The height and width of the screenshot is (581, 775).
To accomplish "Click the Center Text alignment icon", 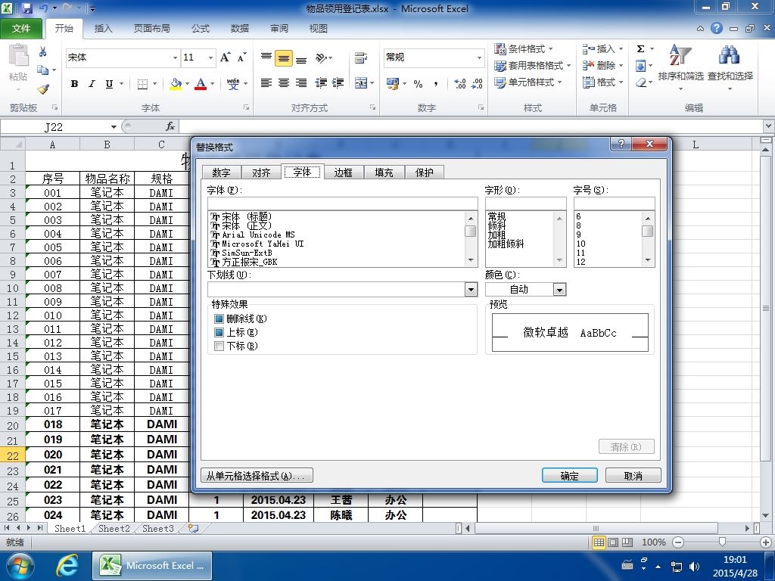I will (x=284, y=83).
